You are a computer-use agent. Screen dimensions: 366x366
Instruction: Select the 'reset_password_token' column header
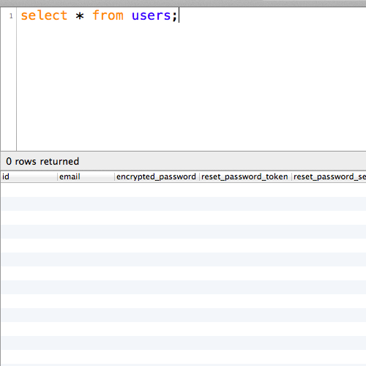[245, 176]
